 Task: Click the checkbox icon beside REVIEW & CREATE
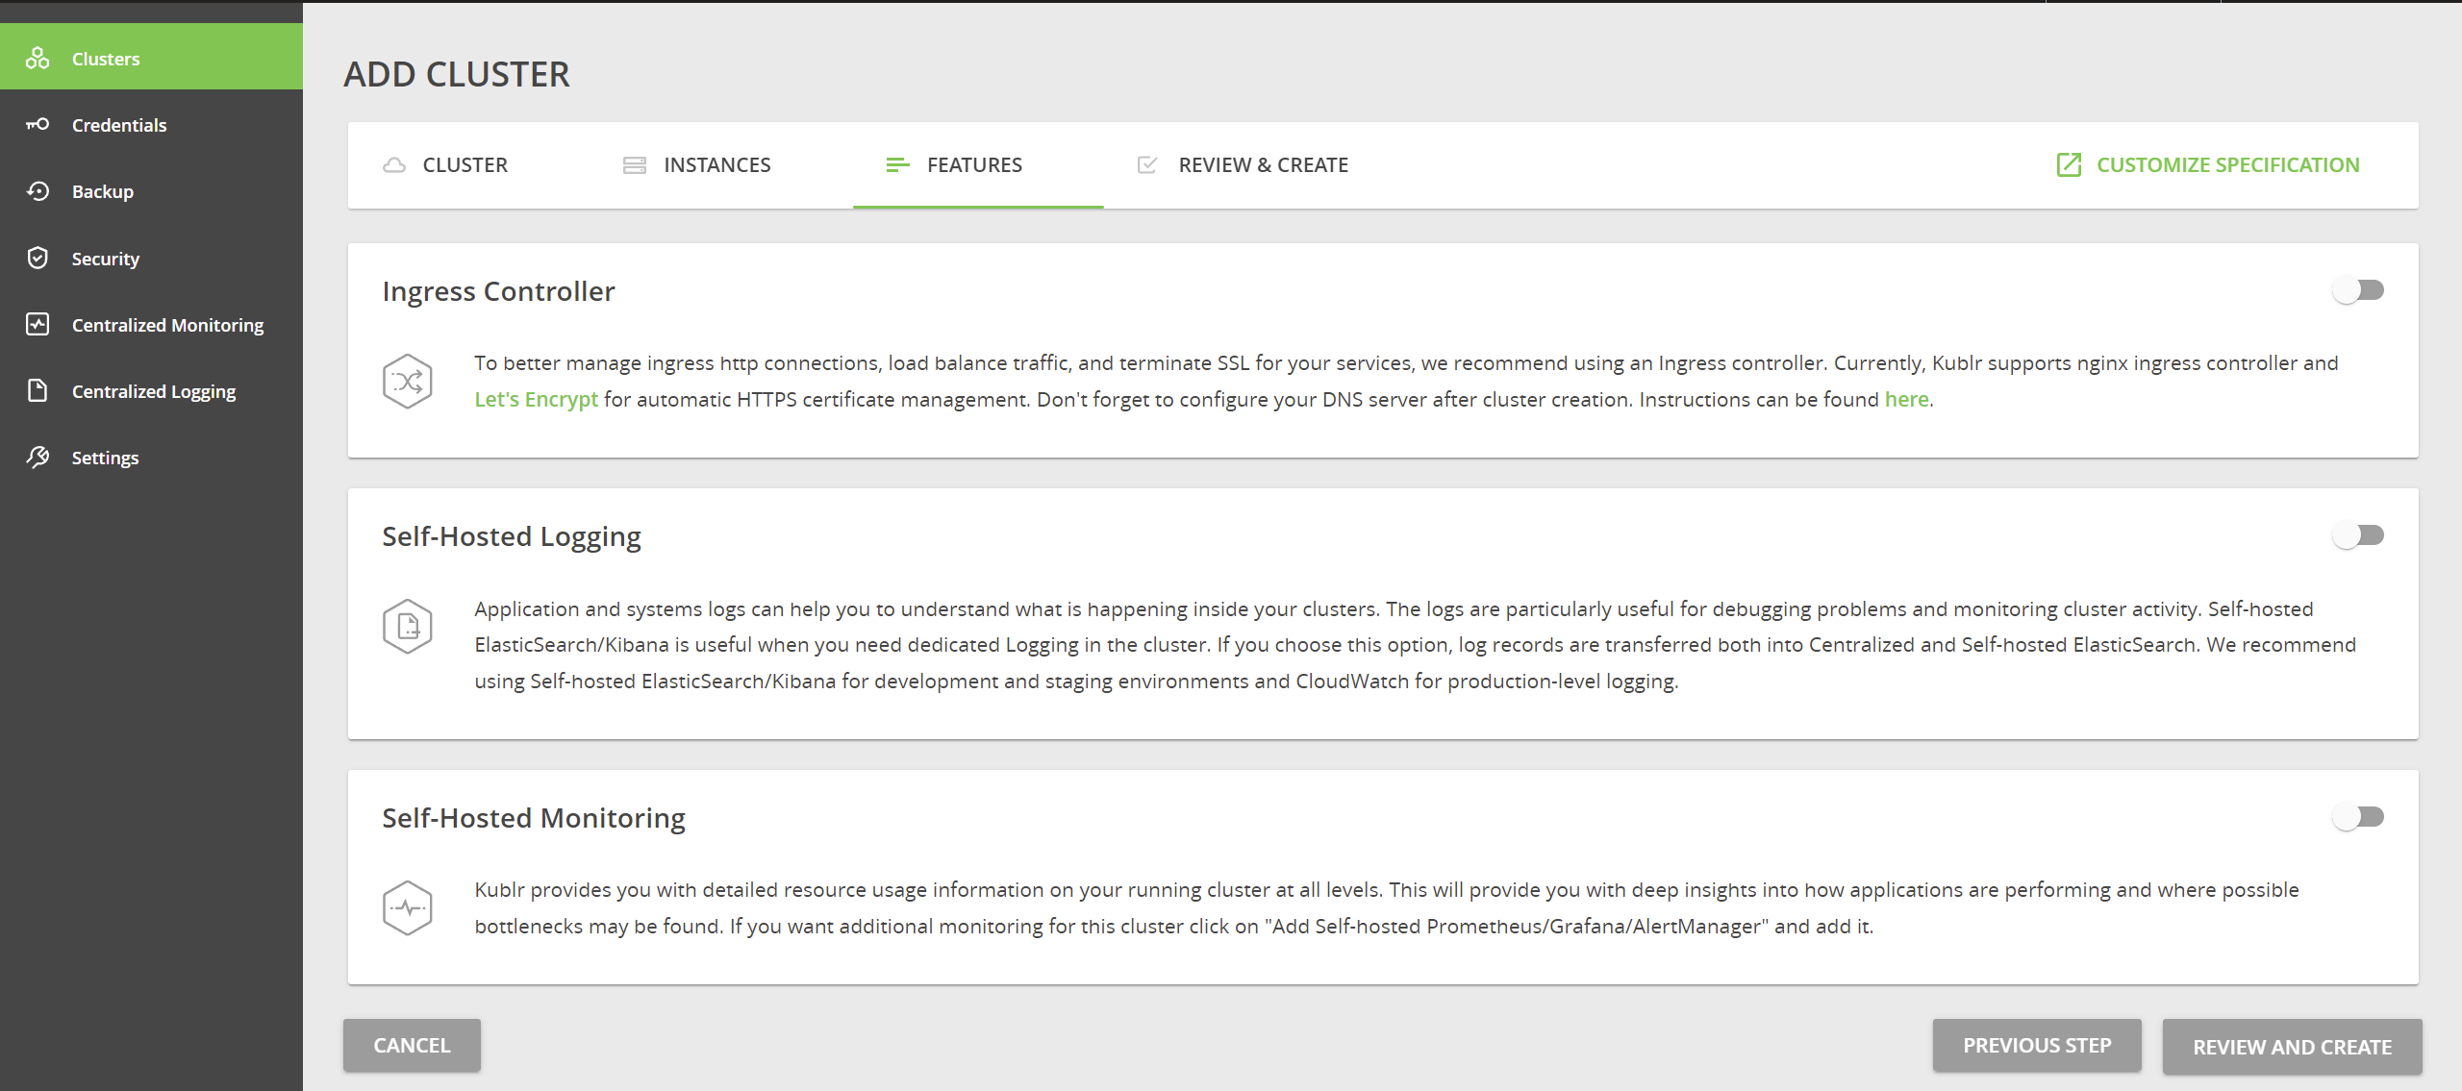[x=1146, y=165]
